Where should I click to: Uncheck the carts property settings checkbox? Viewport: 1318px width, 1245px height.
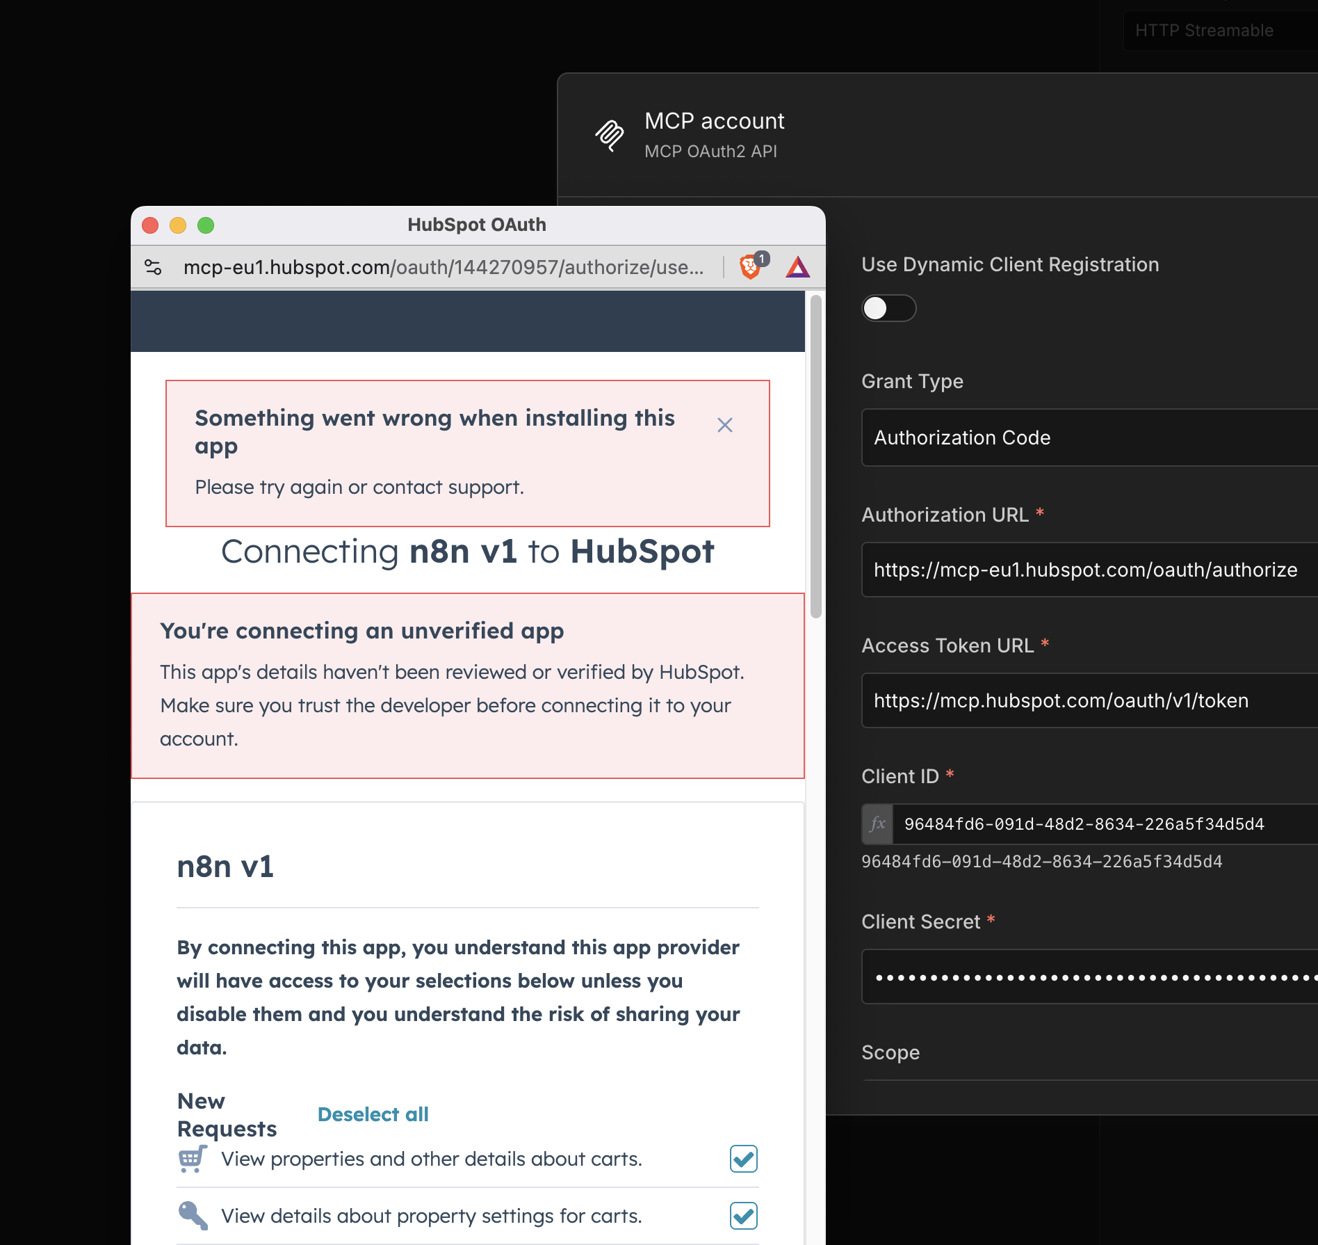(744, 1216)
